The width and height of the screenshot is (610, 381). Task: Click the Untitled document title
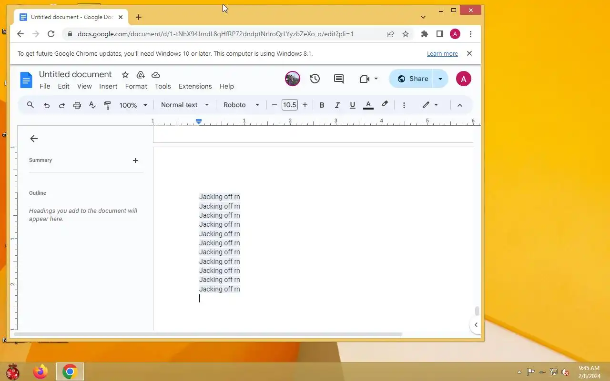click(75, 74)
